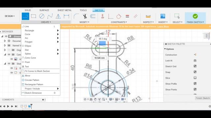Click the Zoom magnifier icon in navigation bar
The image size is (211, 118).
103,99
